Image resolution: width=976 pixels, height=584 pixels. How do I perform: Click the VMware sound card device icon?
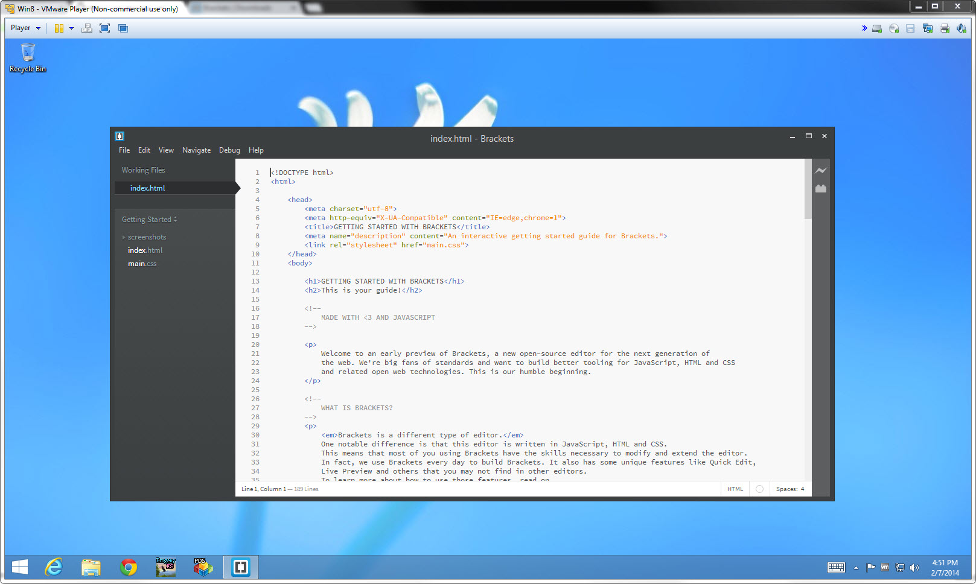click(961, 28)
